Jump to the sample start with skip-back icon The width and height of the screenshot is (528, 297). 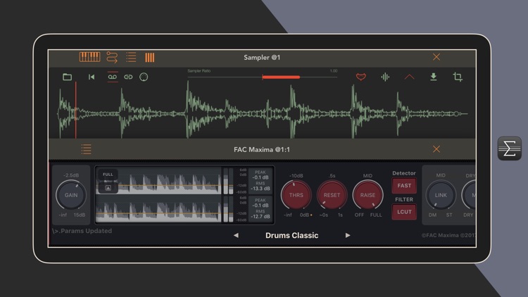[x=92, y=77]
